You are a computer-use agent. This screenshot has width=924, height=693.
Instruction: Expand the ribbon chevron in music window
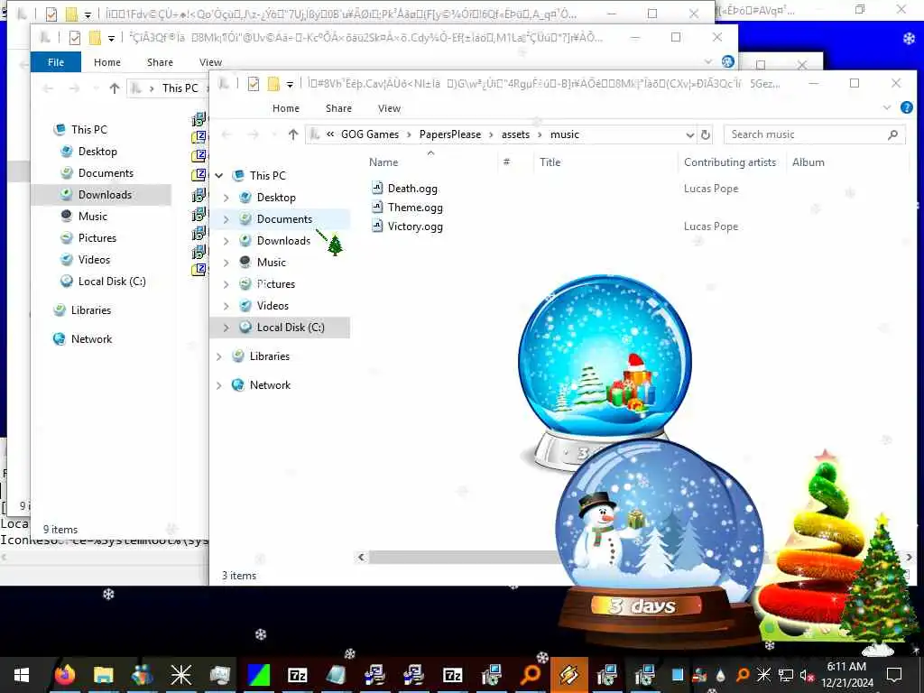point(887,108)
